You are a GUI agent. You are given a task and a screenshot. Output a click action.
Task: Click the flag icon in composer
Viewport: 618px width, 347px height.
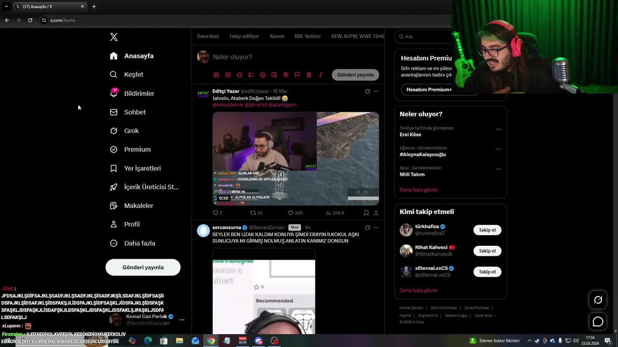point(297,75)
